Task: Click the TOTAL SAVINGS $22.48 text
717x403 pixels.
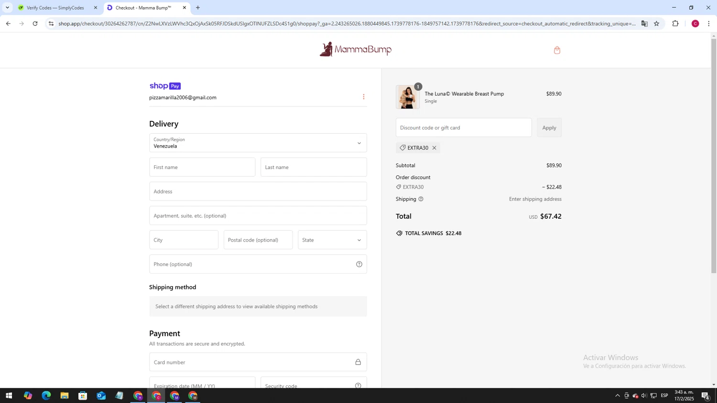Action: 433,233
